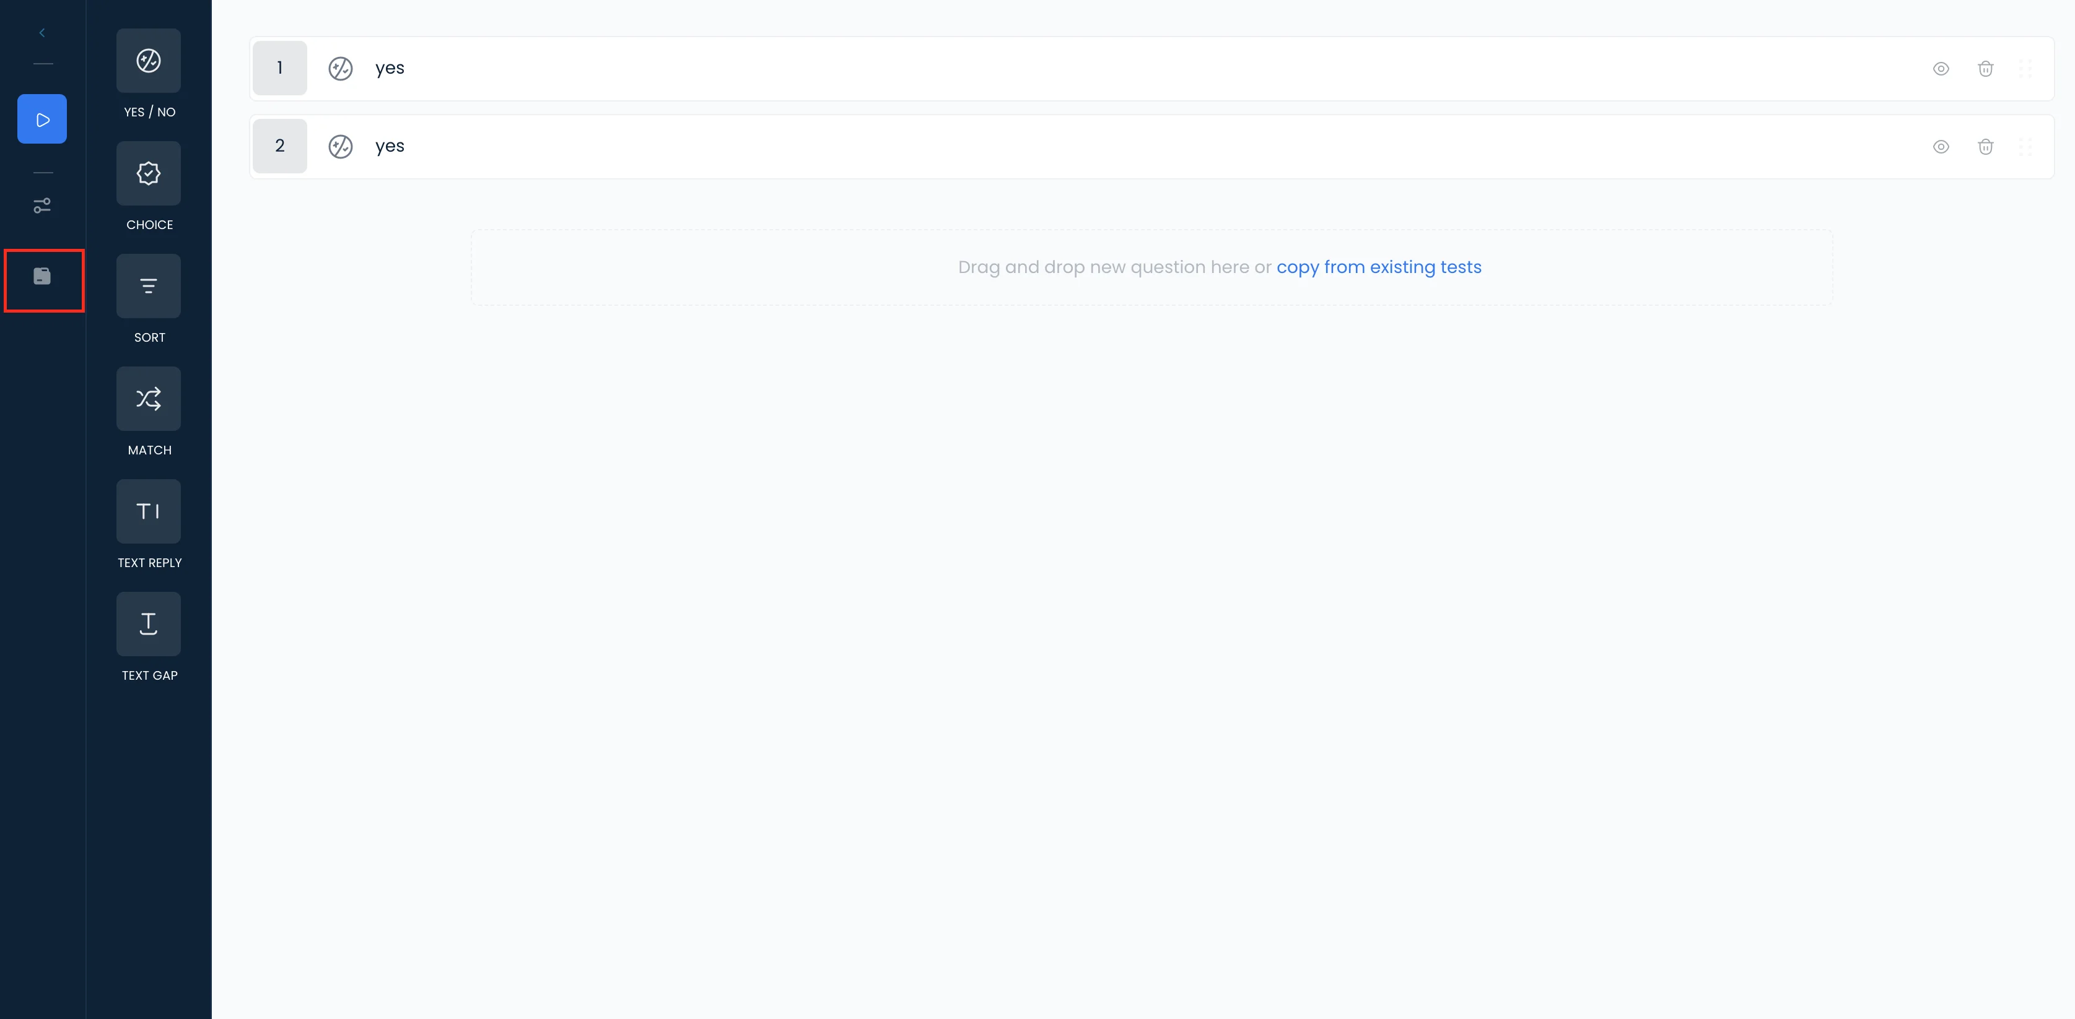Screen dimensions: 2075x1019
Task: Open question 1 titled yes
Action: (390, 69)
